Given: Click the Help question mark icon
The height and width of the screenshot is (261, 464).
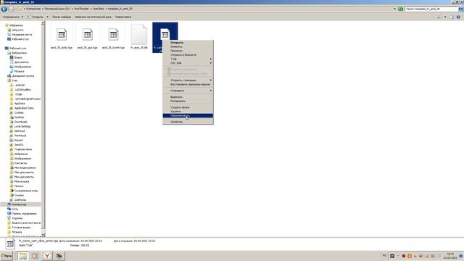Looking at the screenshot, I should click(x=458, y=17).
